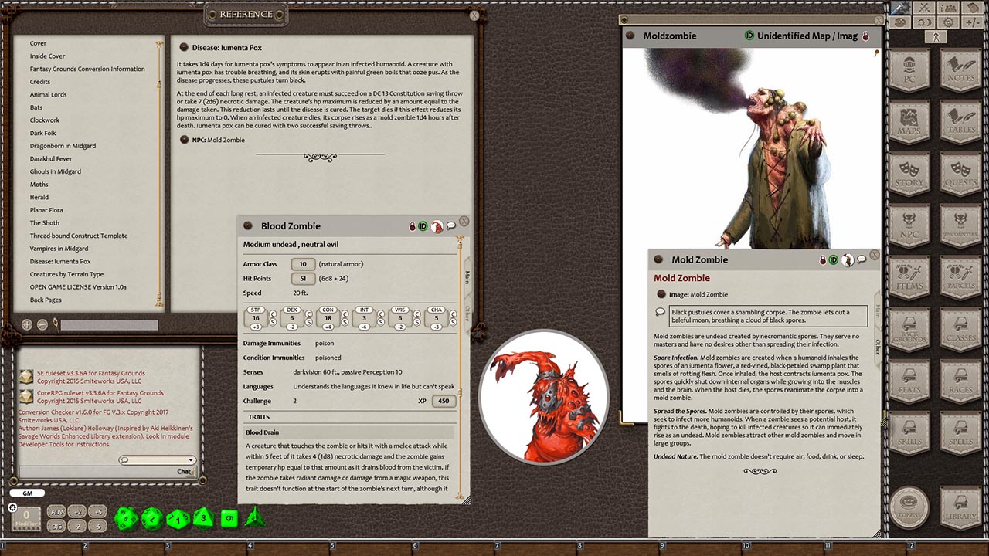Image resolution: width=989 pixels, height=556 pixels.
Task: Toggle the lock on the Moldzombie image window
Action: click(867, 36)
